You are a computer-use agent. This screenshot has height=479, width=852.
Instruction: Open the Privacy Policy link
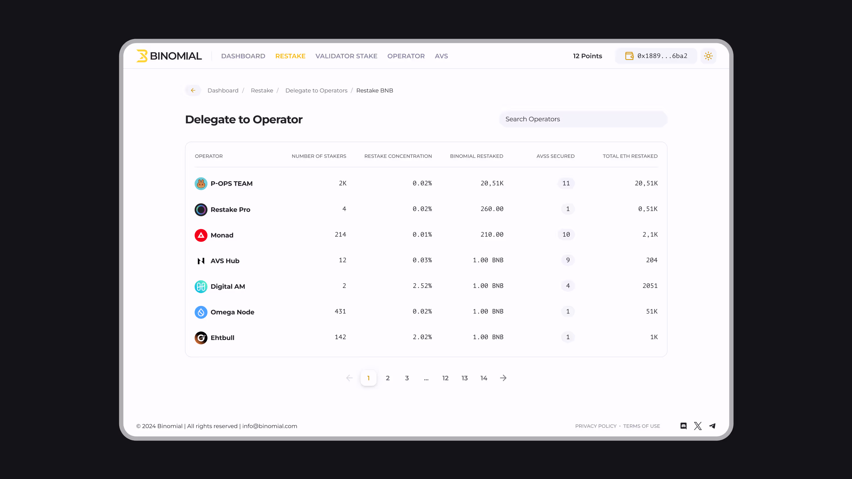tap(596, 426)
